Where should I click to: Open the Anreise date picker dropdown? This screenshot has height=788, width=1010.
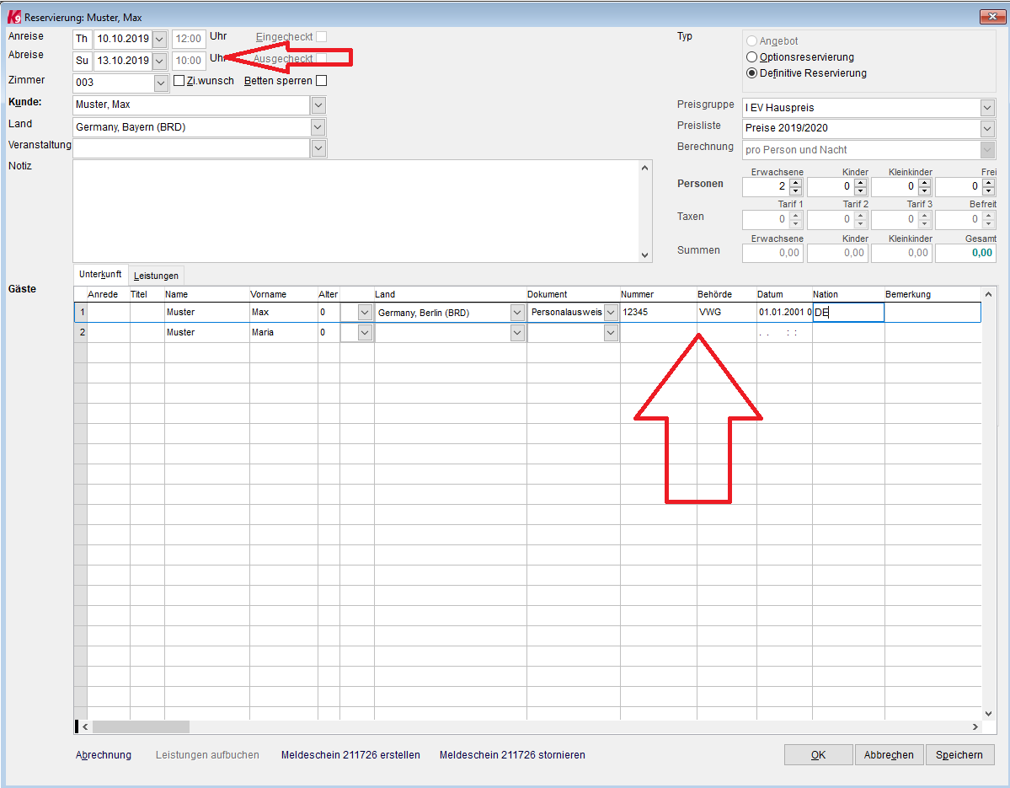(160, 39)
